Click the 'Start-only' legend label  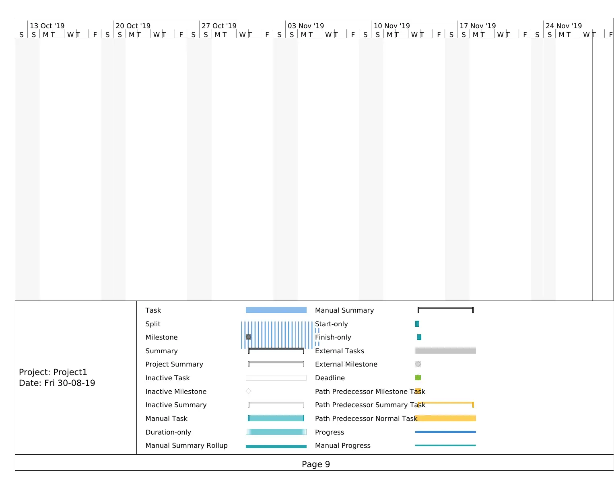(x=332, y=324)
